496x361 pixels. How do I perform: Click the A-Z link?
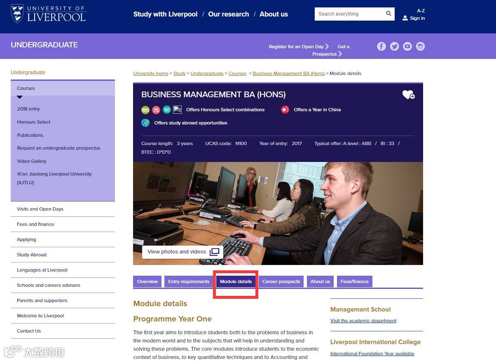pos(421,11)
